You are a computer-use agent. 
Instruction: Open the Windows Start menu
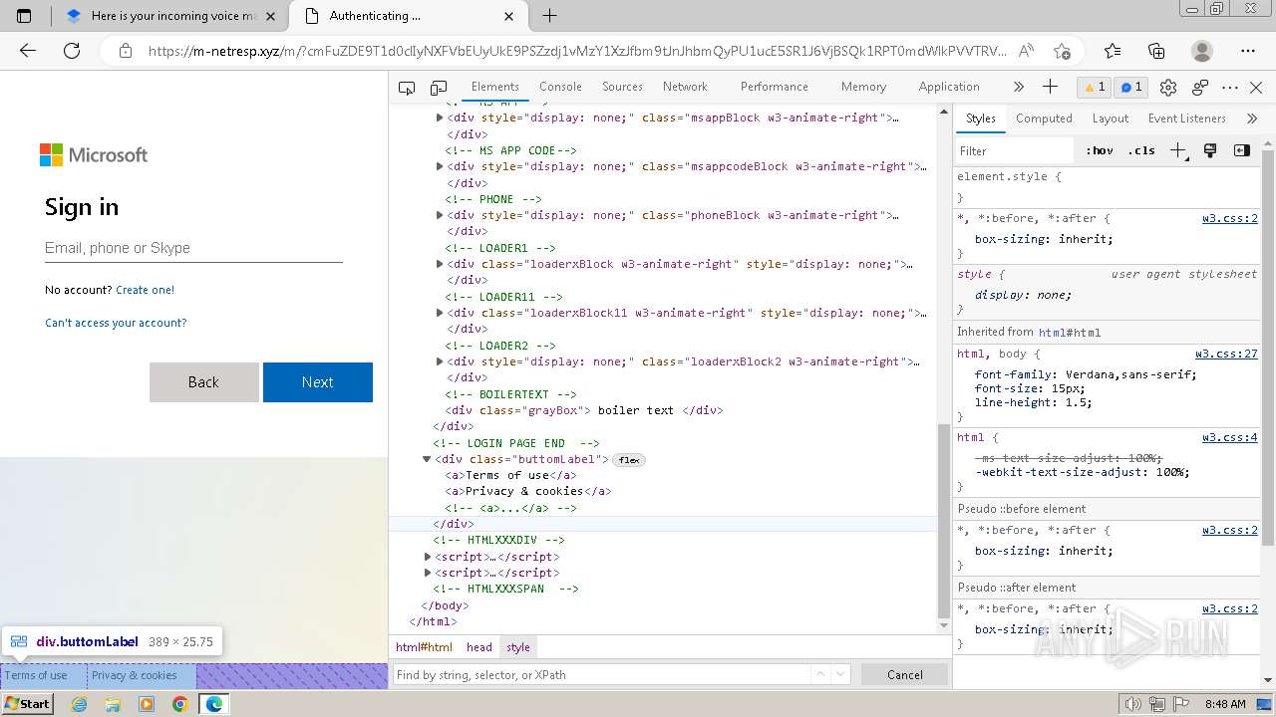[27, 703]
